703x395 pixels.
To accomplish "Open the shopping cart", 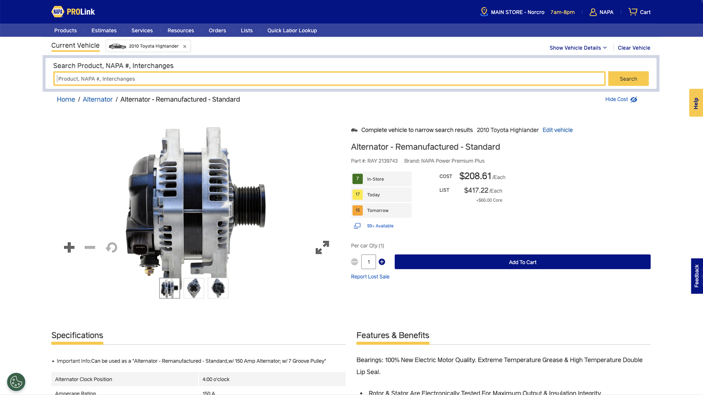I will [639, 12].
